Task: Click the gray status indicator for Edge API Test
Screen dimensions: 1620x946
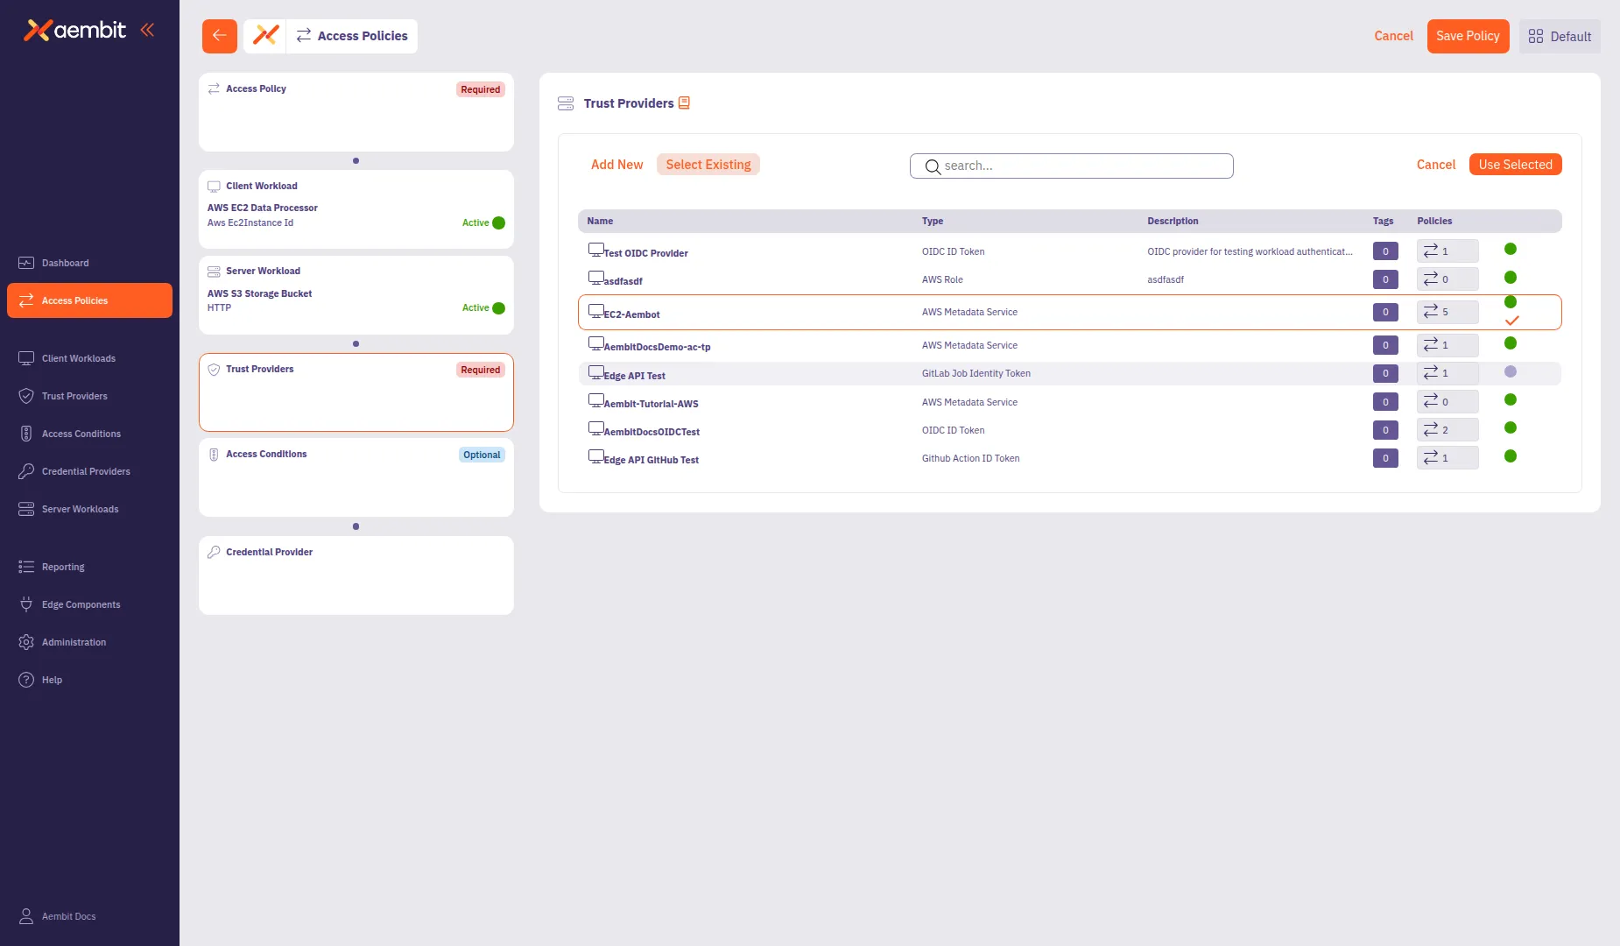Action: (1510, 373)
